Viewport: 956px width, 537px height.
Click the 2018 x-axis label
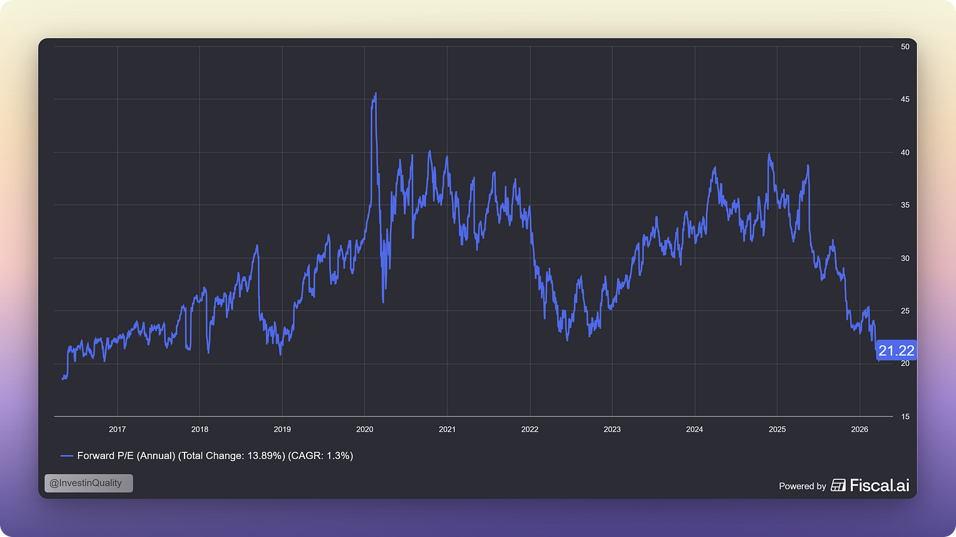pyautogui.click(x=200, y=429)
